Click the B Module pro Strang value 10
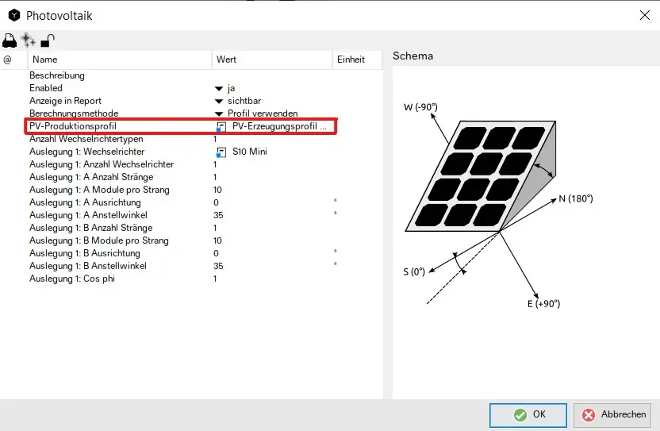 217,241
